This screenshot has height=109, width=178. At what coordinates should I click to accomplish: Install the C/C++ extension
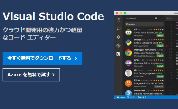160,66
